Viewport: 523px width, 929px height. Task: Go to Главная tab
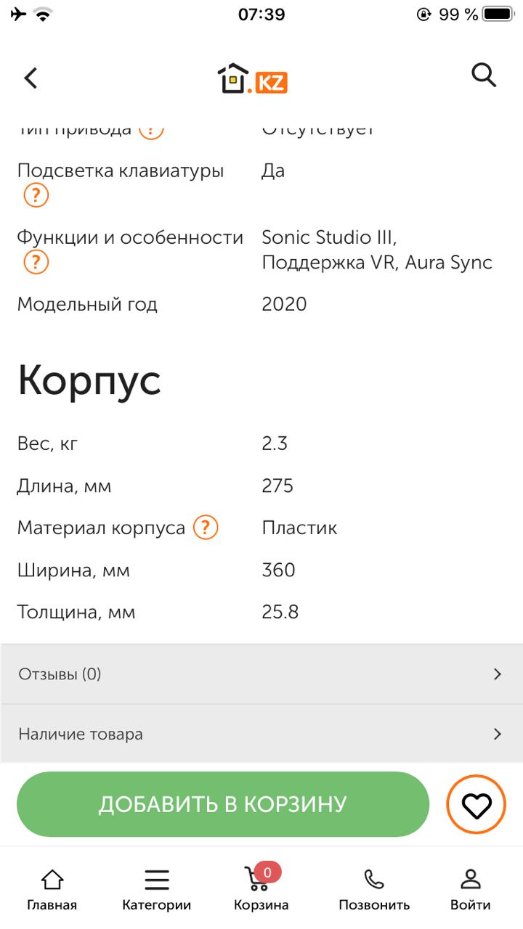click(x=52, y=890)
